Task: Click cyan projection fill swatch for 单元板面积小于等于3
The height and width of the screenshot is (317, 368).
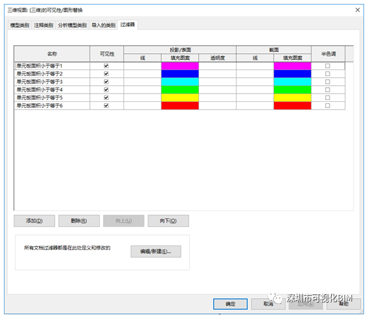Action: 180,82
